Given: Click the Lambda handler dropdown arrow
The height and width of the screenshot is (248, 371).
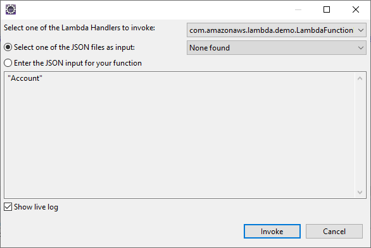Looking at the screenshot, I should [361, 30].
